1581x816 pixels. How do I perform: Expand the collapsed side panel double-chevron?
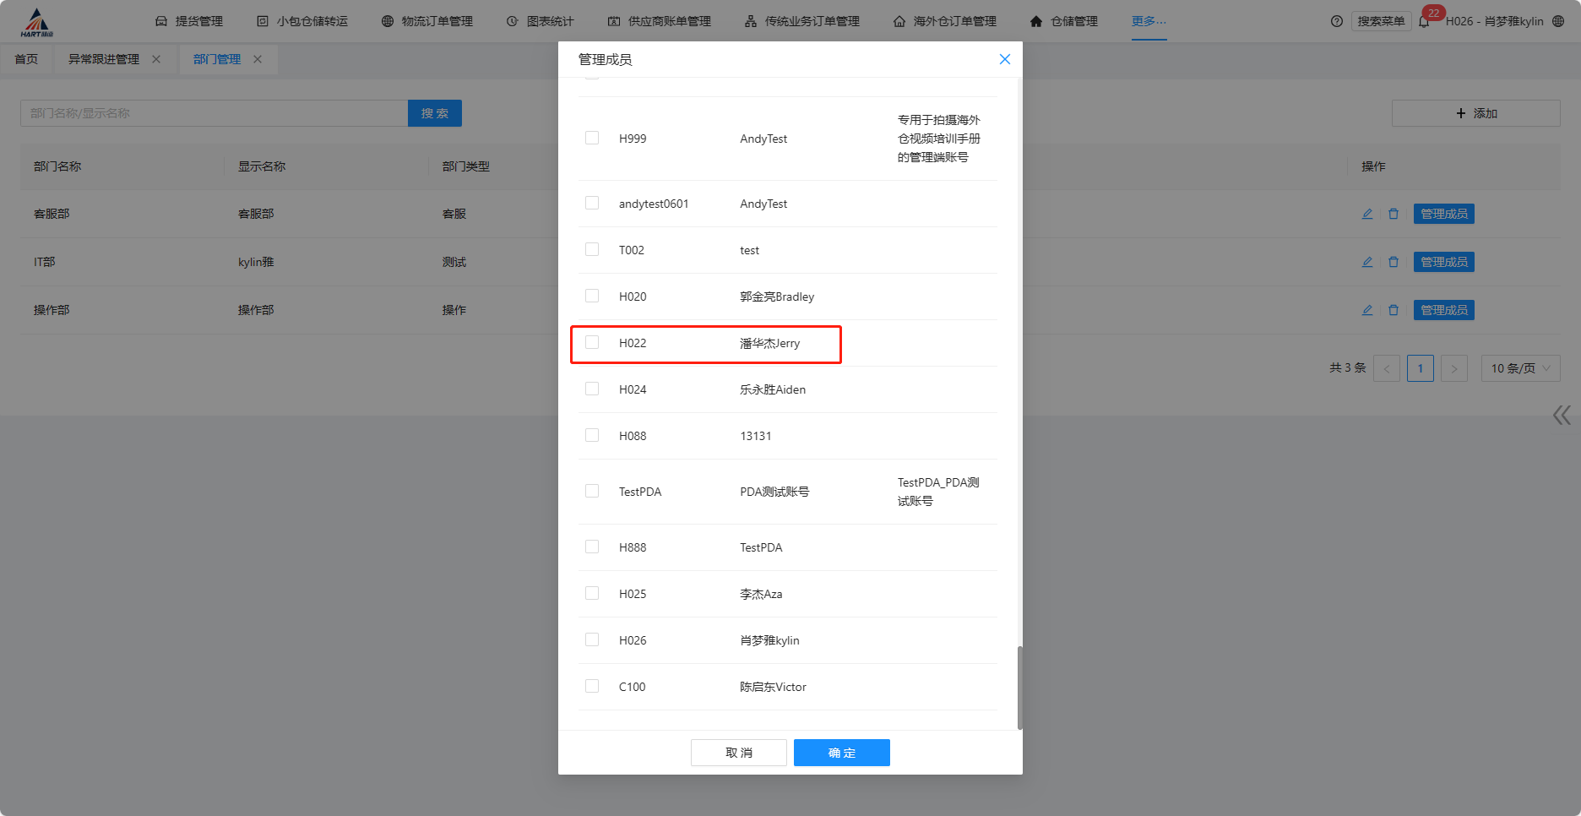pyautogui.click(x=1562, y=415)
